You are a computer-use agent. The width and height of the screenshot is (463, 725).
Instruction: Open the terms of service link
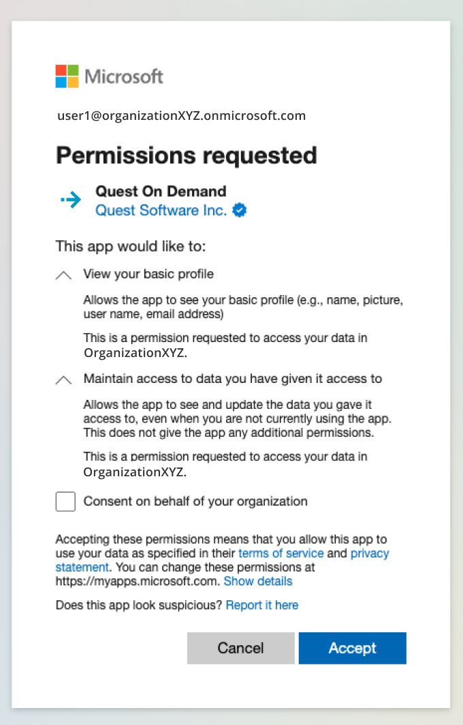pyautogui.click(x=281, y=553)
